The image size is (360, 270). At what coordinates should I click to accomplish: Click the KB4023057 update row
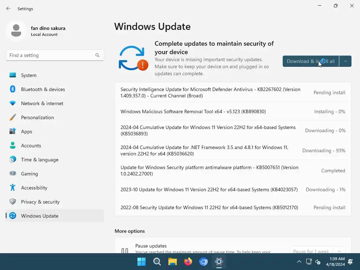[x=233, y=189]
